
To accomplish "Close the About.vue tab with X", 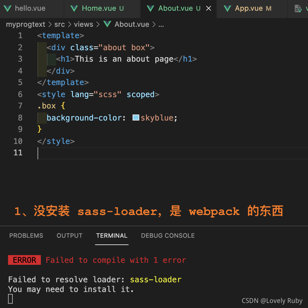I will (209, 8).
